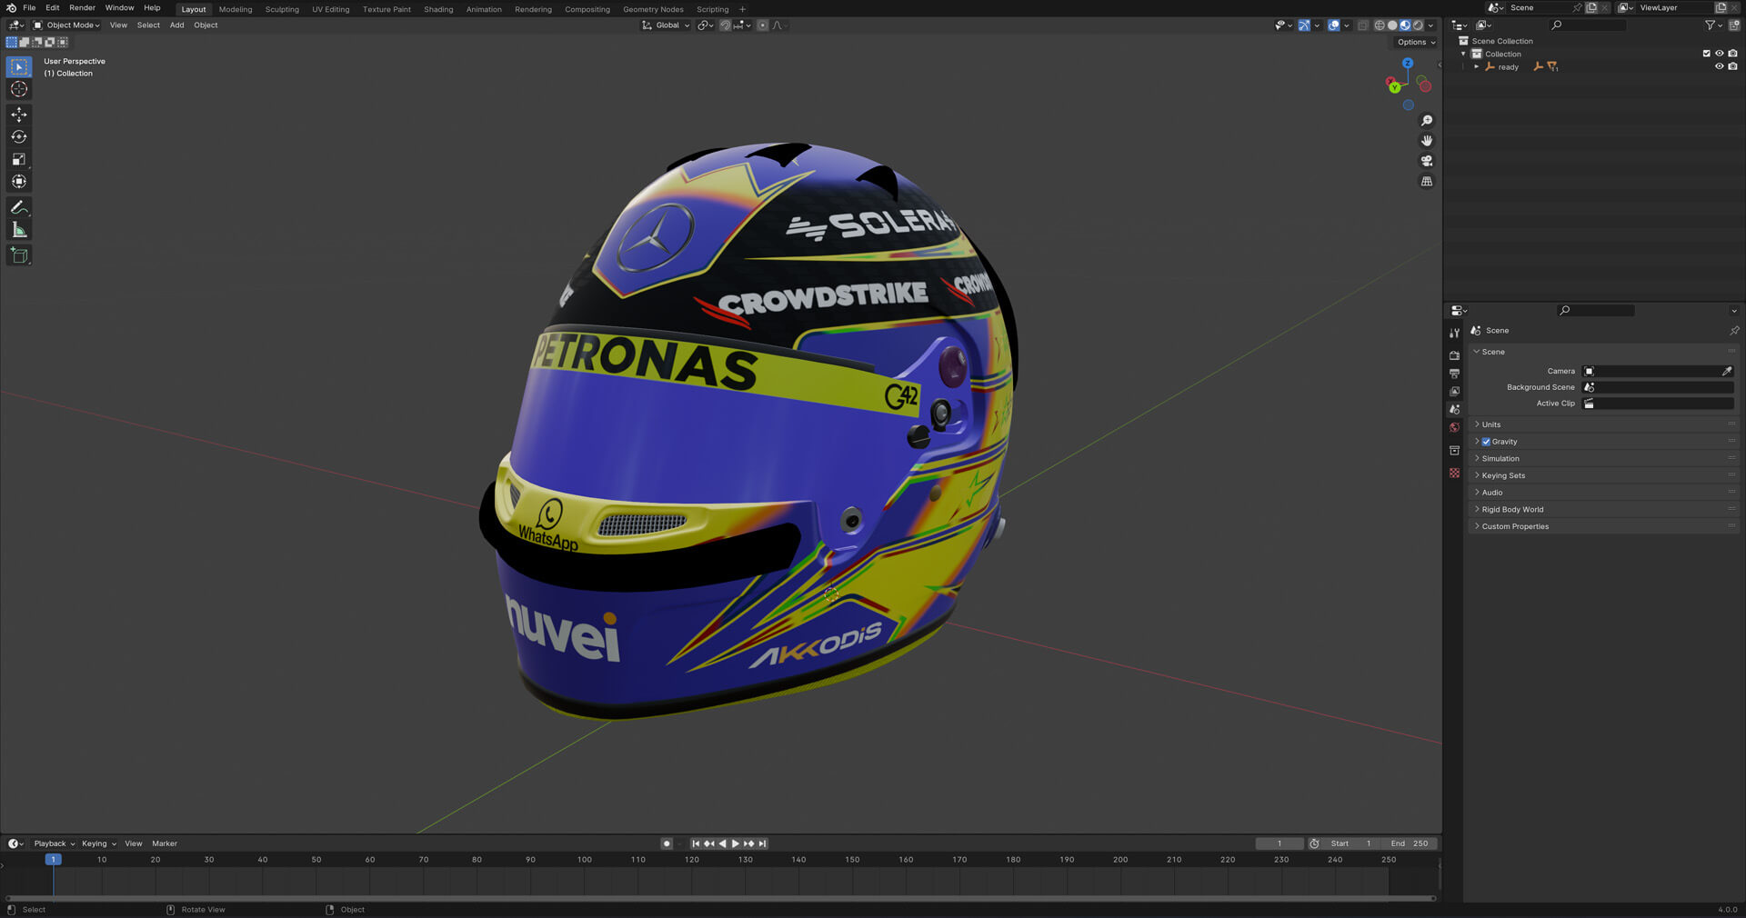
Task: Select the Measure tool
Action: point(19,230)
